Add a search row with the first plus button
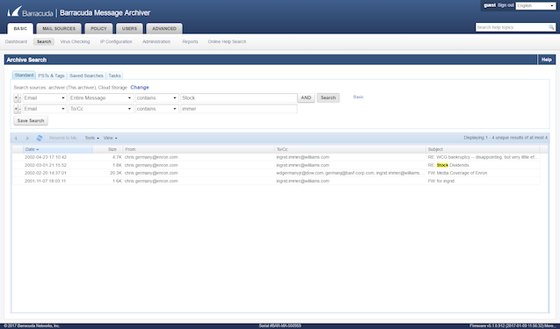 click(x=15, y=97)
